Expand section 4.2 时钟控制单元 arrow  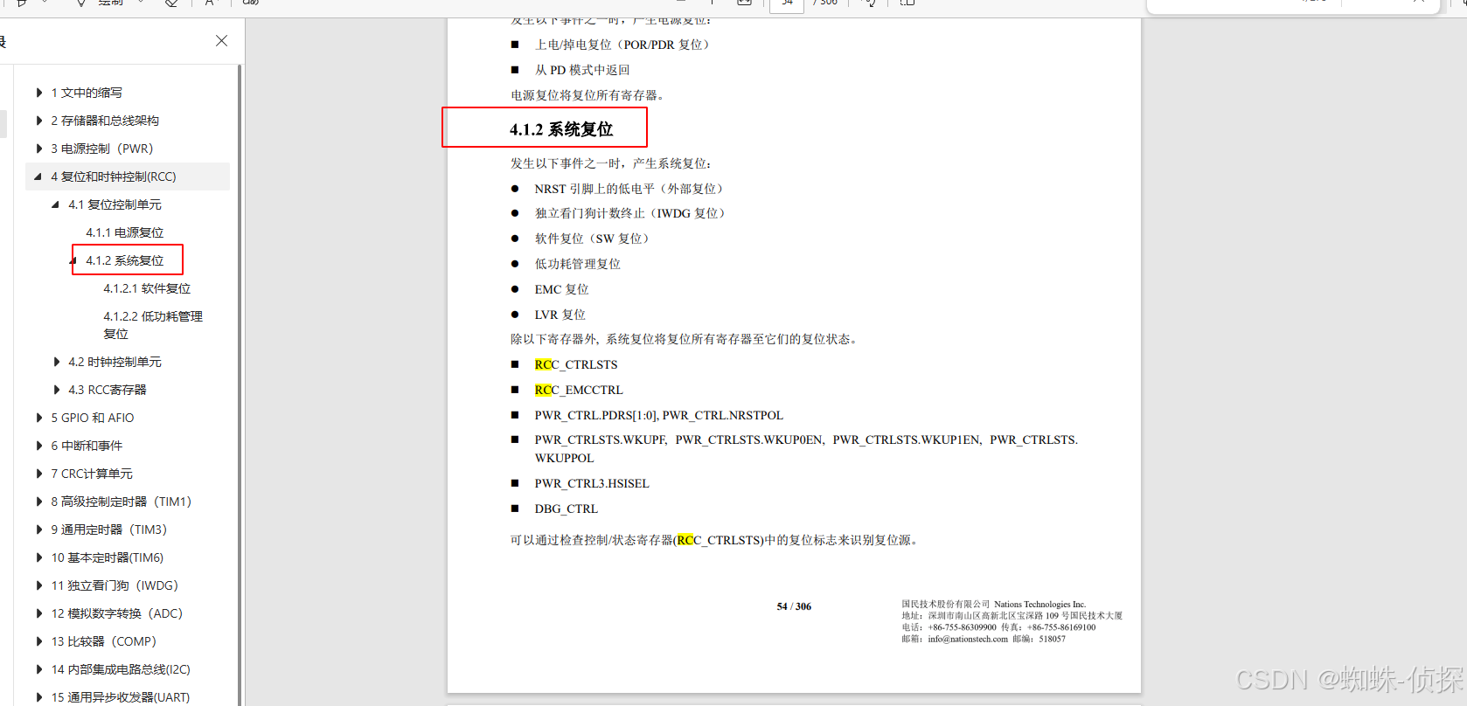click(56, 362)
